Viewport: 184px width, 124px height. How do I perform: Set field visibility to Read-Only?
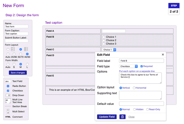click(x=147, y=109)
